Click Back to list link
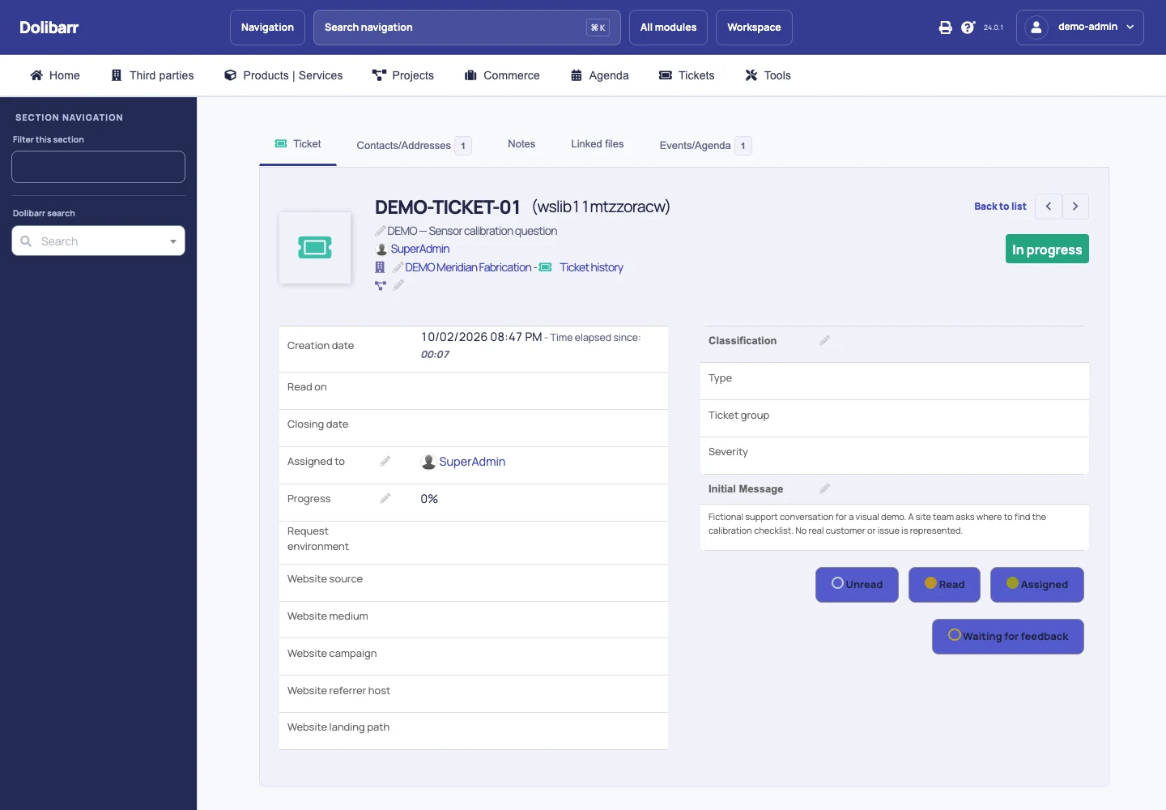 point(1000,207)
